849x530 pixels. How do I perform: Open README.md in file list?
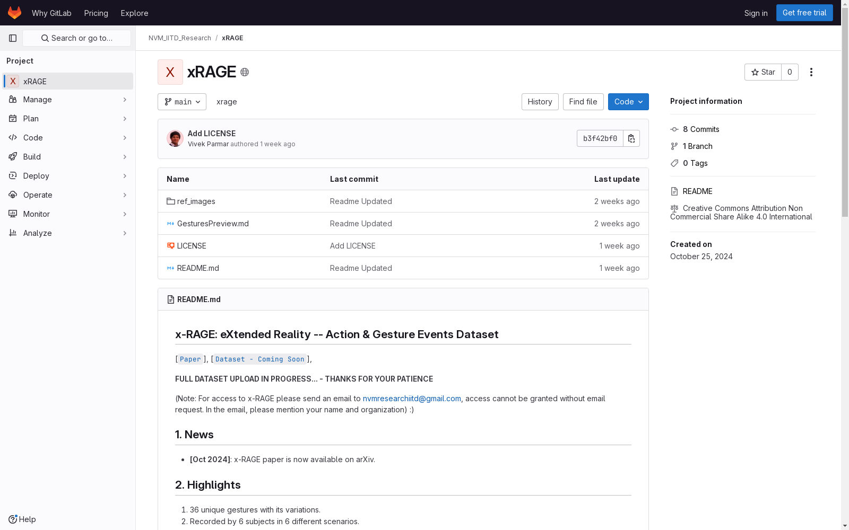click(198, 268)
